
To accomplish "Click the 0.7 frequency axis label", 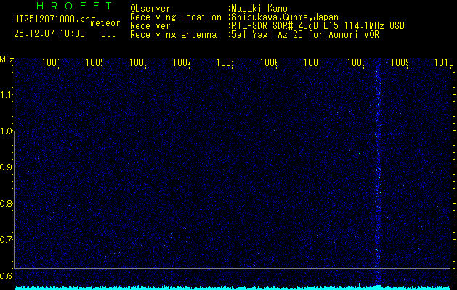I will point(7,239).
